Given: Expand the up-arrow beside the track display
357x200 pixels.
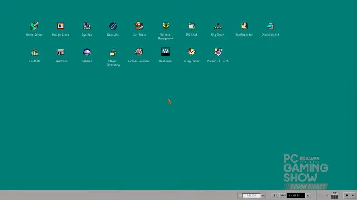Looking at the screenshot, I should coord(308,196).
